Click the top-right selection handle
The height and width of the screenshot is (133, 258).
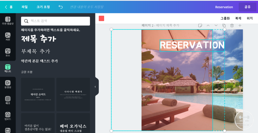(224, 29)
